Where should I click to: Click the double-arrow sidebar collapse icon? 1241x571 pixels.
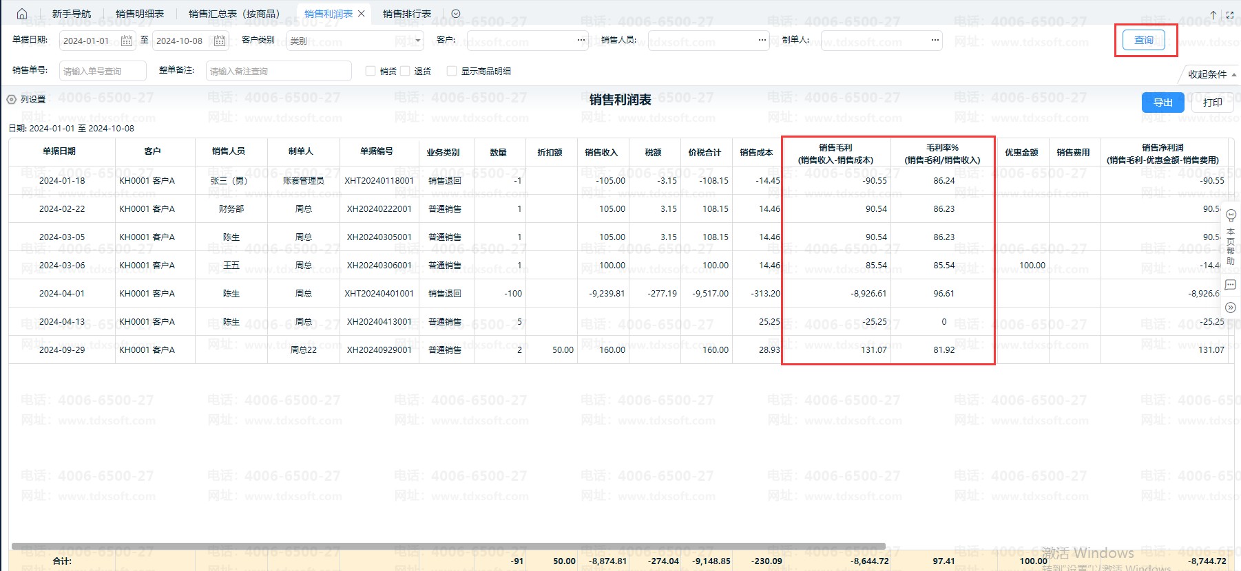point(1231,308)
